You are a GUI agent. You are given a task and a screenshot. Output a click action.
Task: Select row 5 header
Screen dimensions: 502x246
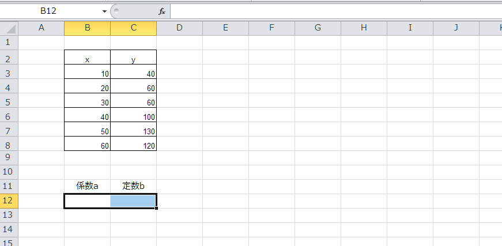coord(9,100)
